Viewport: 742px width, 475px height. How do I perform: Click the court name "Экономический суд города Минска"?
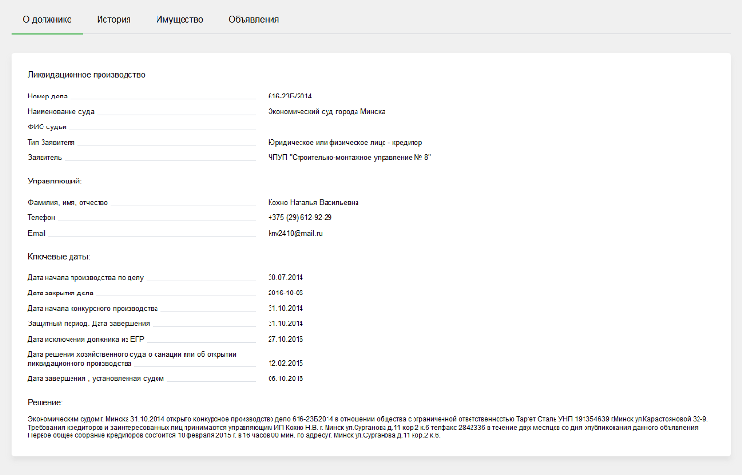pyautogui.click(x=326, y=112)
